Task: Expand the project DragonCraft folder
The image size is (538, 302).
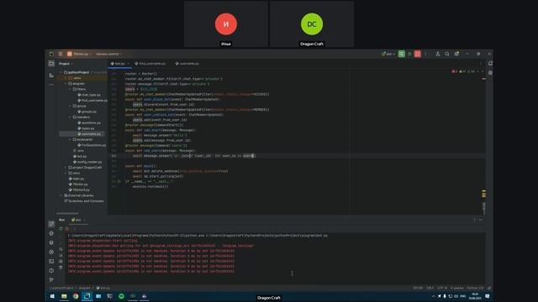Action: point(66,168)
